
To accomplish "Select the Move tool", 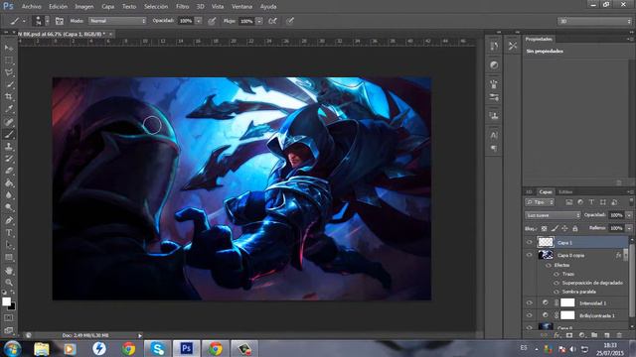I will [9, 48].
